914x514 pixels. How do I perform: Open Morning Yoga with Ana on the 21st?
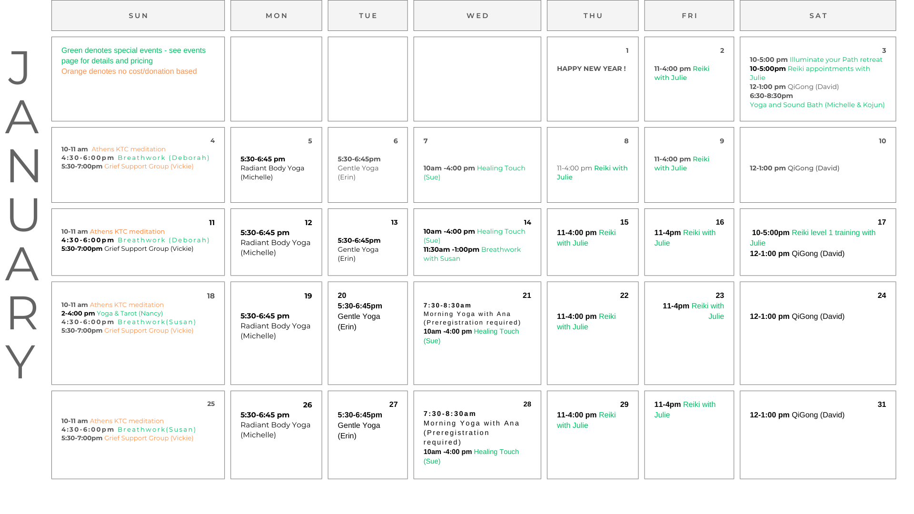(x=467, y=314)
